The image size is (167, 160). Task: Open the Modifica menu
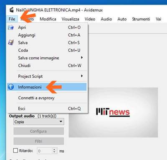(x=48, y=19)
